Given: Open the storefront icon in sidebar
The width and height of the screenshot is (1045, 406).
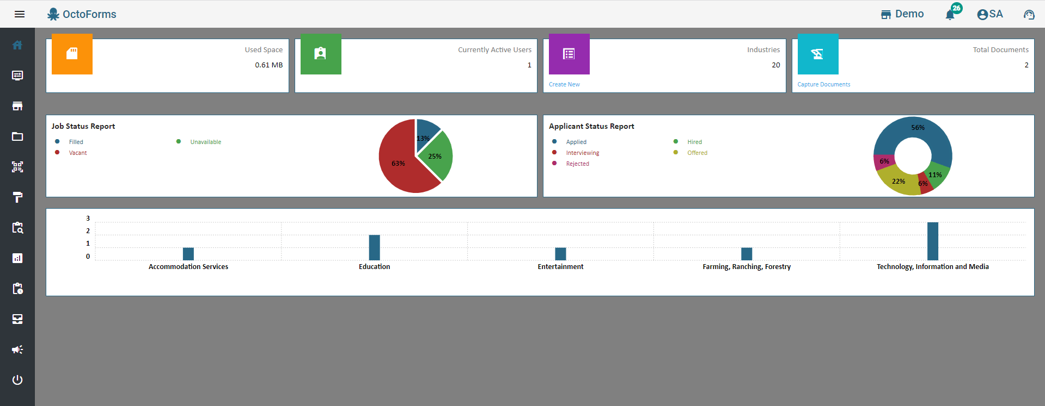Looking at the screenshot, I should (x=17, y=106).
